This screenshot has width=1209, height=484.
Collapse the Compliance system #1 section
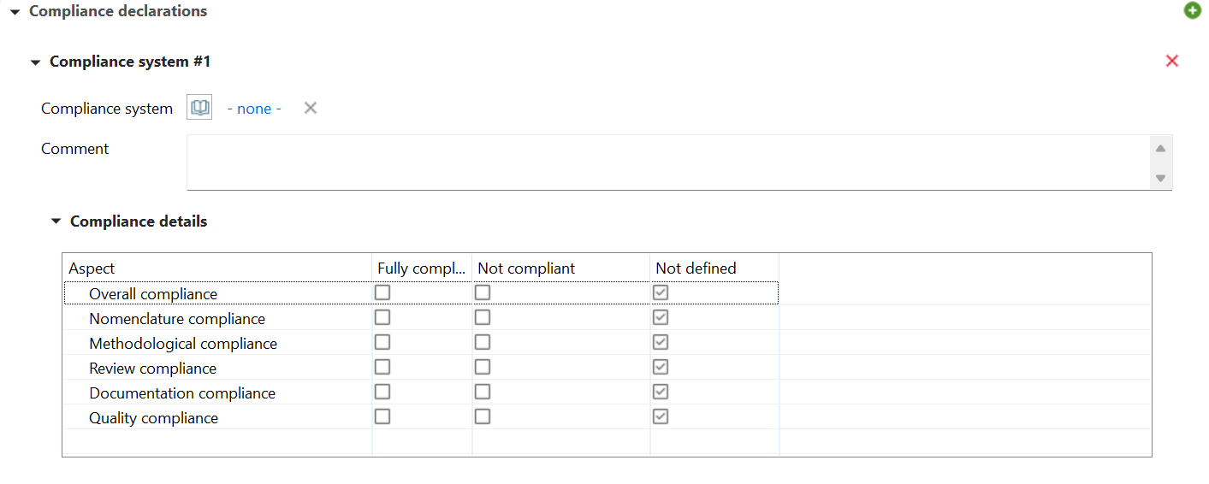point(35,62)
